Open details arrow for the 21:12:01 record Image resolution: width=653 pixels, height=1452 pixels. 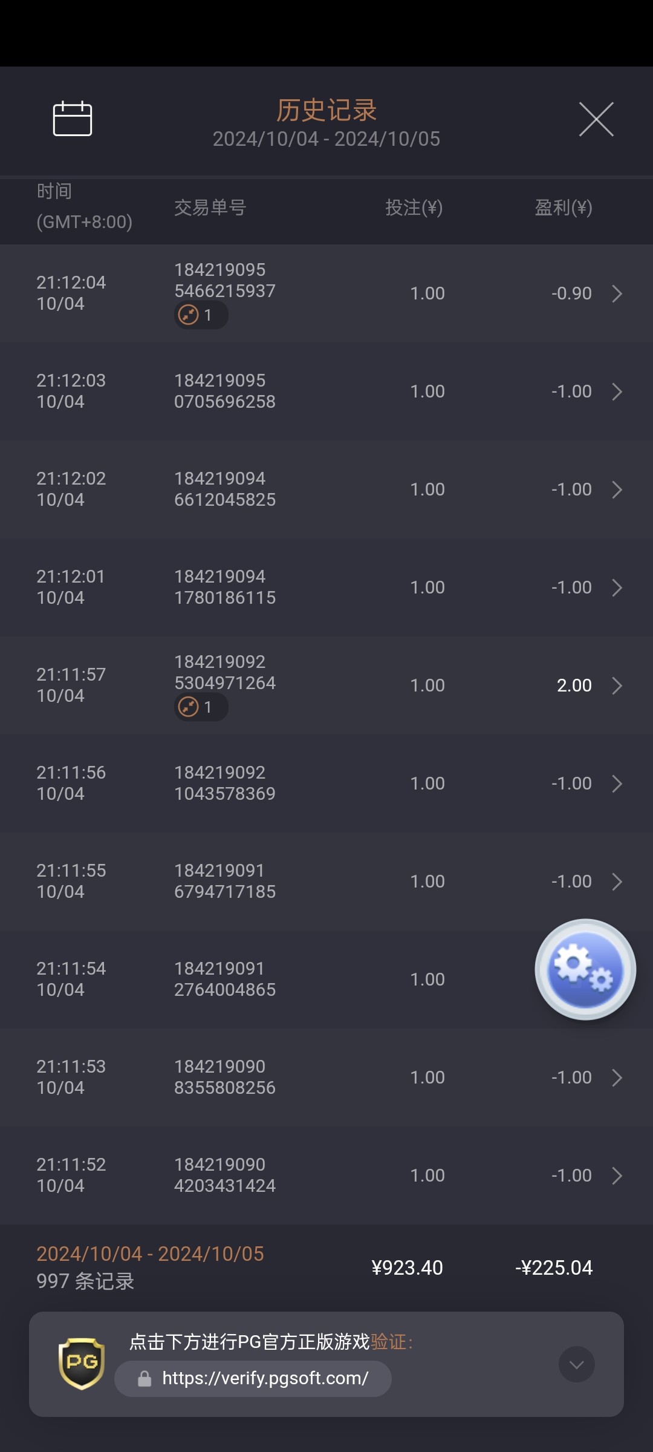[x=617, y=587]
